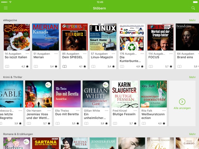Tap book icon on Die Kunterbunte card

point(122,66)
